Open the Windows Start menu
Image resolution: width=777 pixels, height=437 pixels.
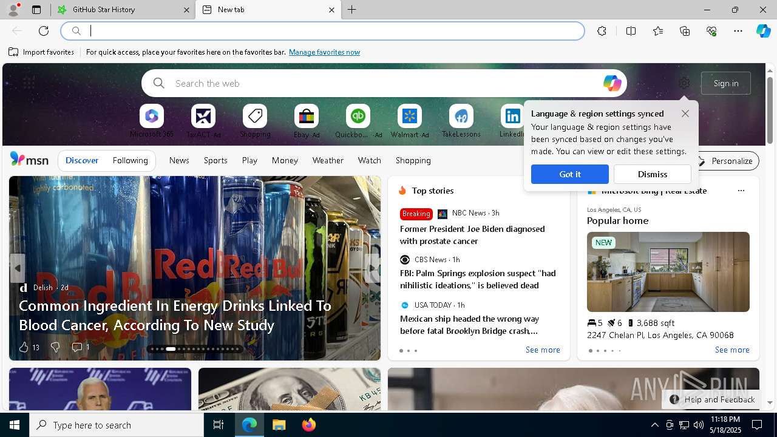(15, 425)
